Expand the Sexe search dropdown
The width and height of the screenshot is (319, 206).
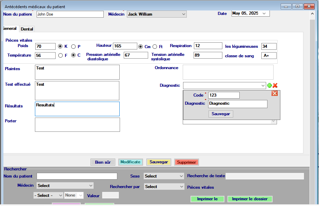pyautogui.click(x=181, y=176)
